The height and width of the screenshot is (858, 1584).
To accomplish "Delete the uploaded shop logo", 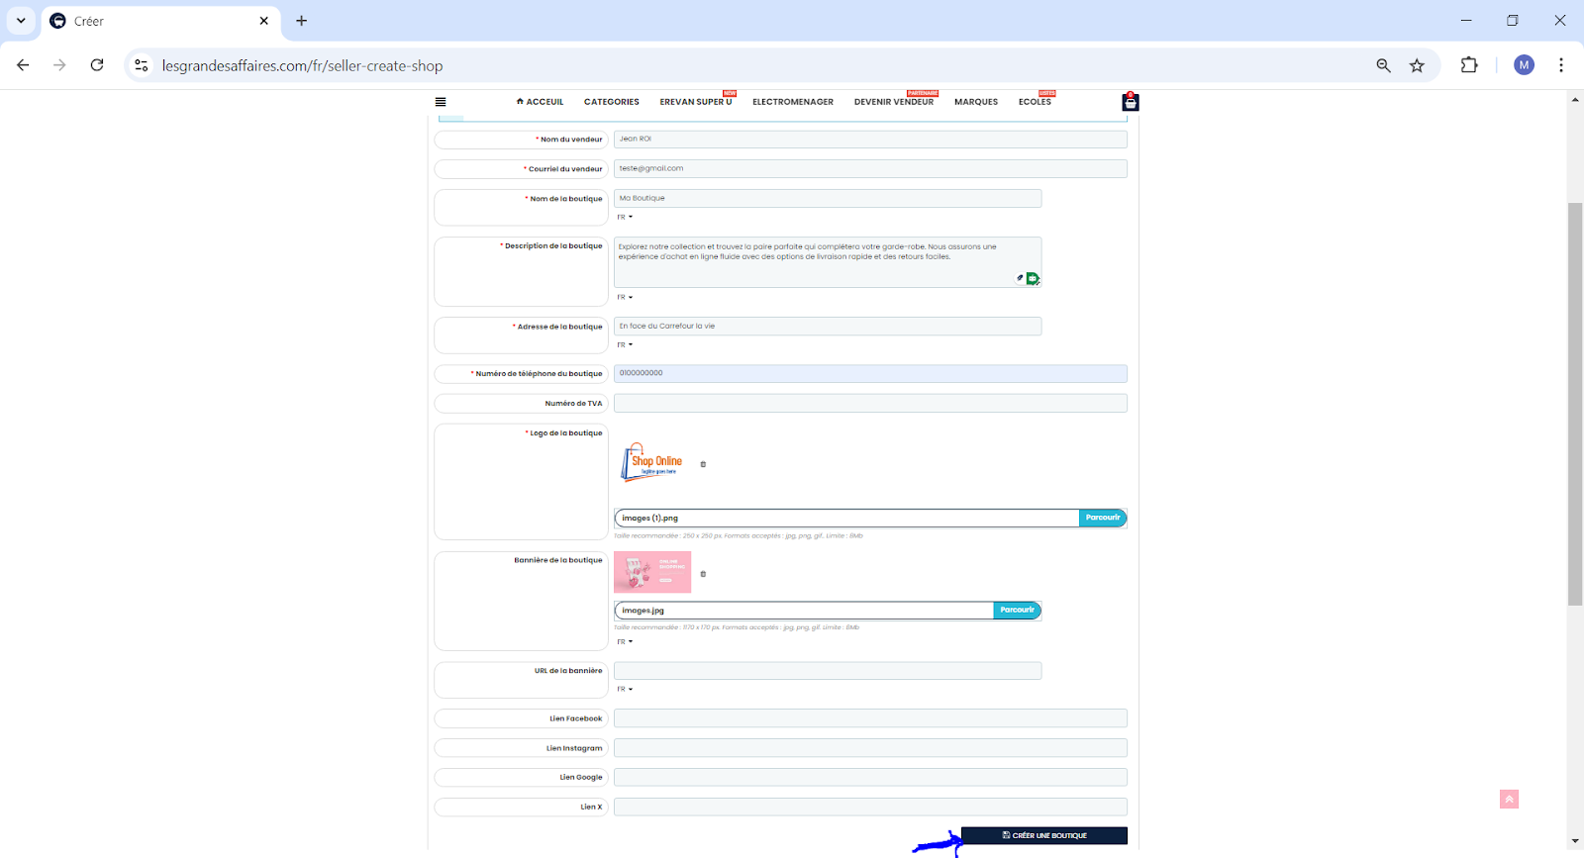I will tap(703, 464).
